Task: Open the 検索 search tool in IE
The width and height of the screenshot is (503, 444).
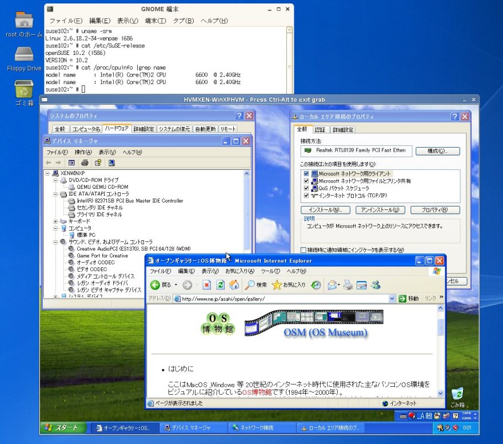Action: coord(256,285)
